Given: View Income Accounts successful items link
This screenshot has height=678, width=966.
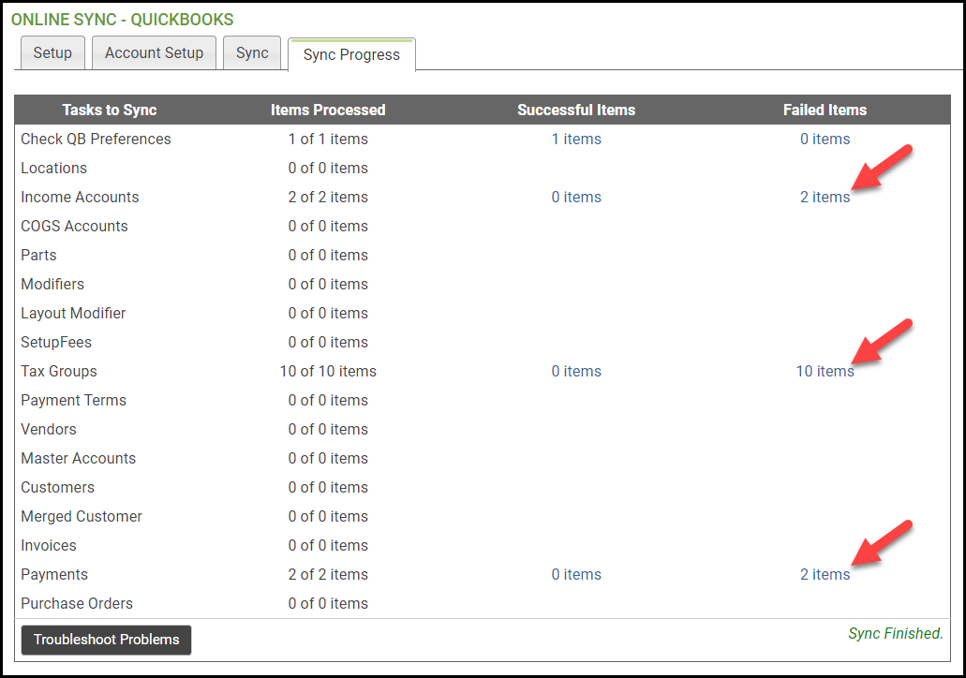Looking at the screenshot, I should pos(576,197).
